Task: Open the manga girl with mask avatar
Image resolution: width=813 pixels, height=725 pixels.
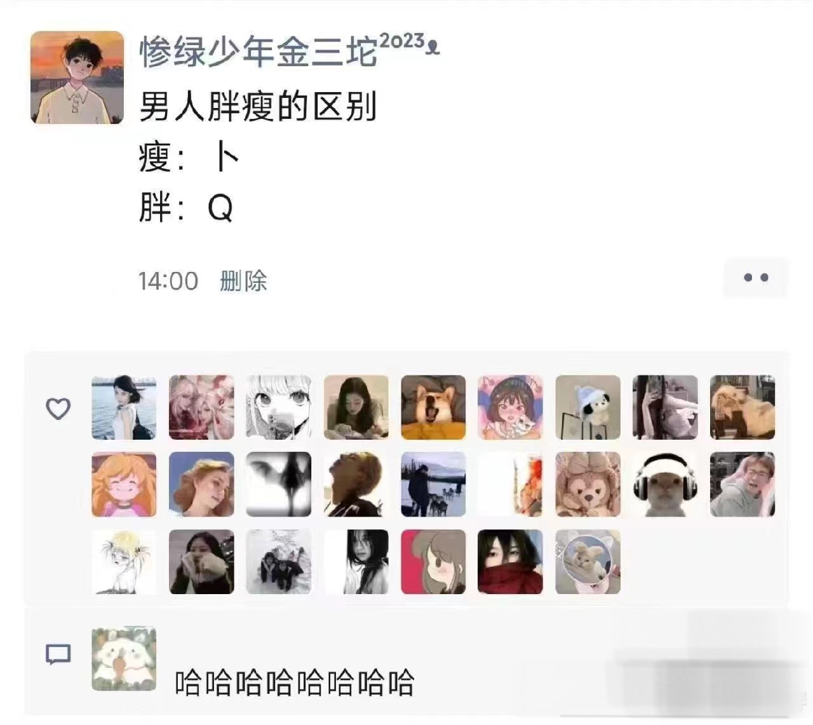Action: pyautogui.click(x=278, y=407)
